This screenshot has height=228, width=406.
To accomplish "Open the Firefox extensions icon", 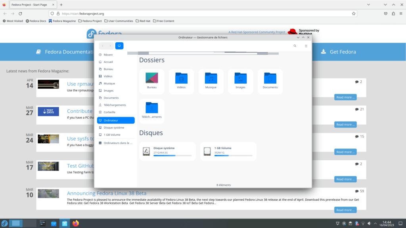I will pos(393,14).
